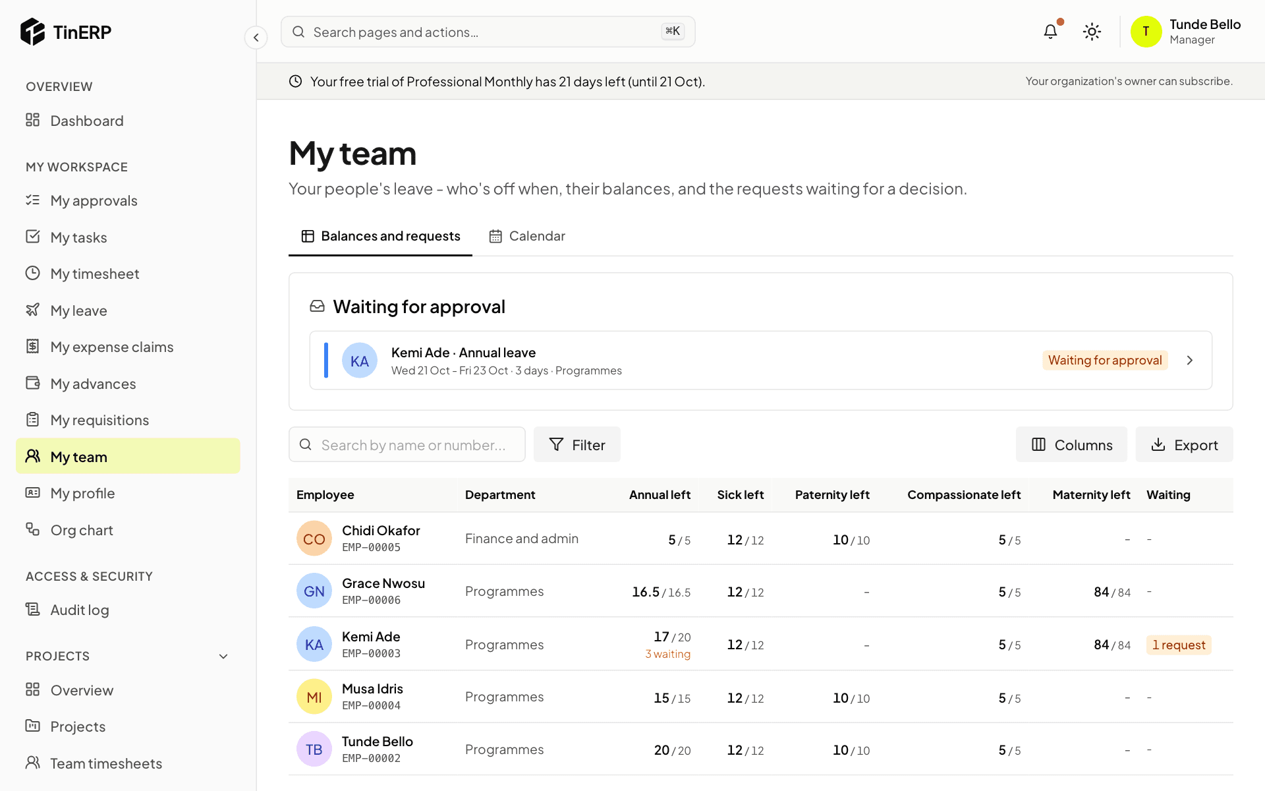Viewport: 1265px width, 791px height.
Task: Collapse the sidebar with the chevron button
Action: coord(256,38)
